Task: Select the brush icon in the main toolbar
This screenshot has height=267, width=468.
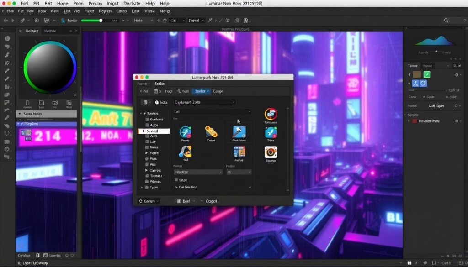Action: [x=22, y=21]
